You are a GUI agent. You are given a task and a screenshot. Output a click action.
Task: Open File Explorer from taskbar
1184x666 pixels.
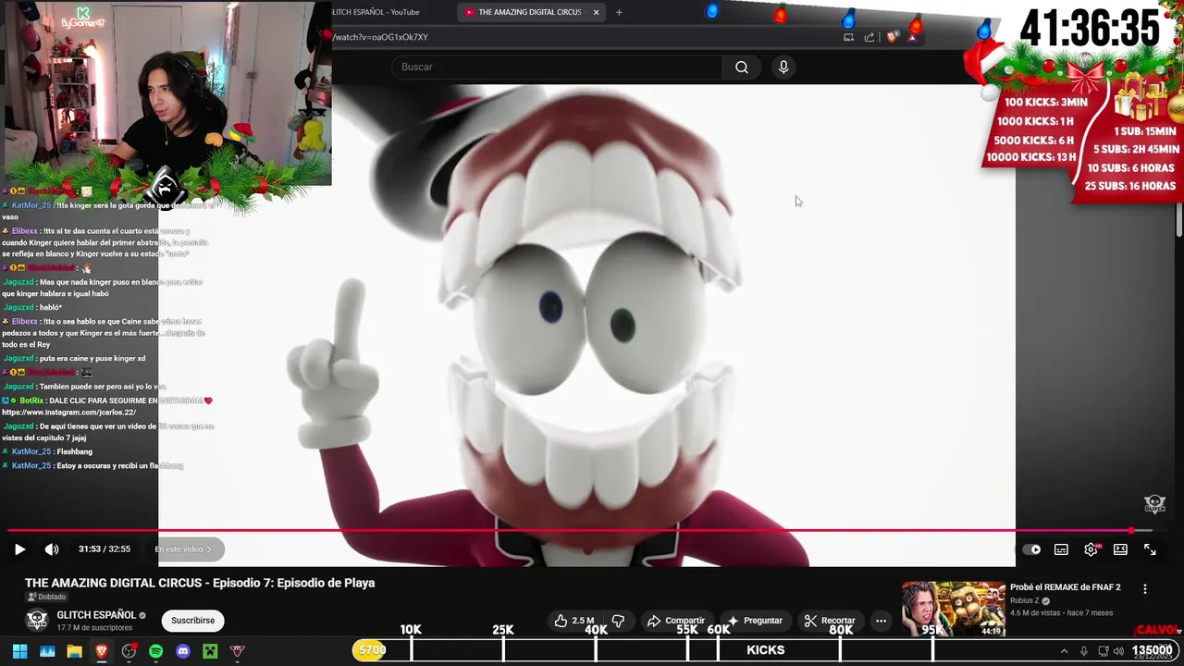[x=74, y=651]
